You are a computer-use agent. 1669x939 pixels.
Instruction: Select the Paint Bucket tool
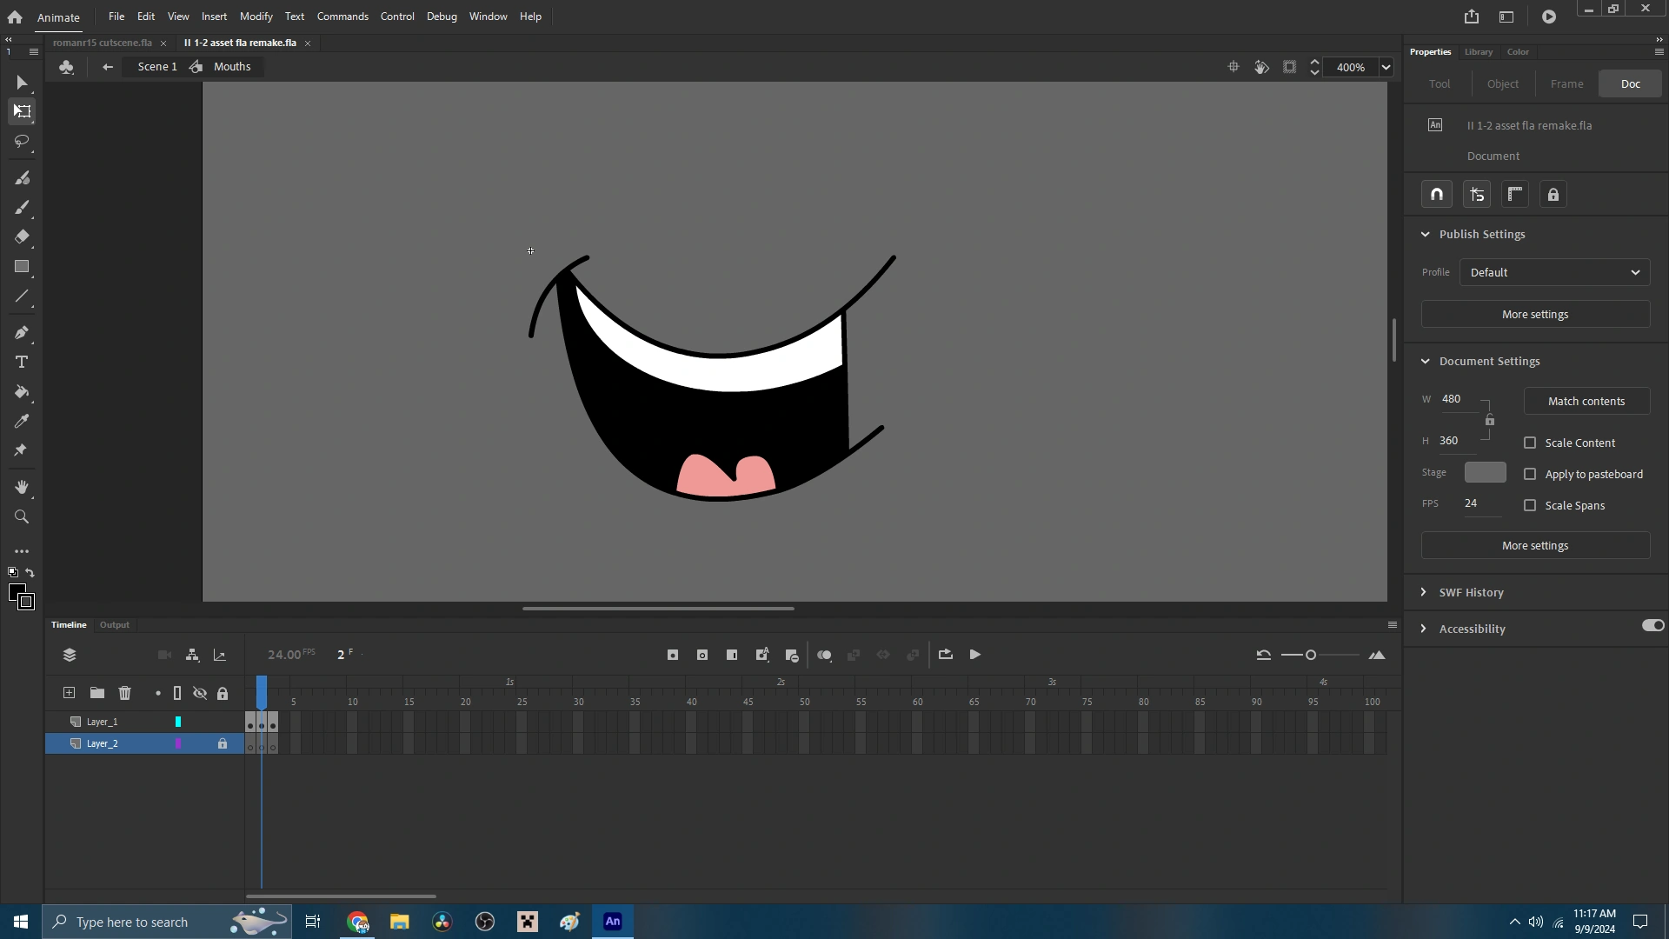pos(22,393)
